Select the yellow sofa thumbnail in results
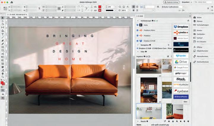Screen dimensions: 214x126 (149, 111)
